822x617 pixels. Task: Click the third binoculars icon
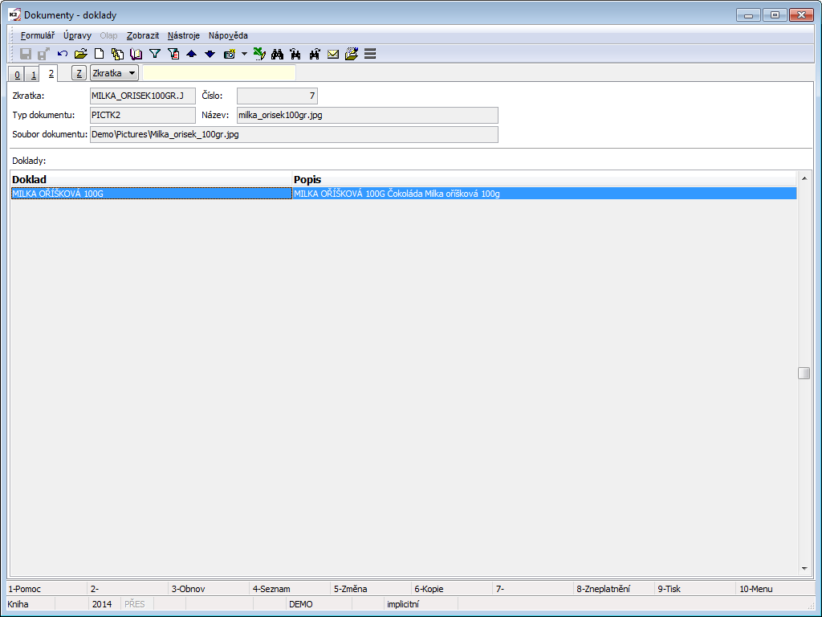pyautogui.click(x=315, y=54)
